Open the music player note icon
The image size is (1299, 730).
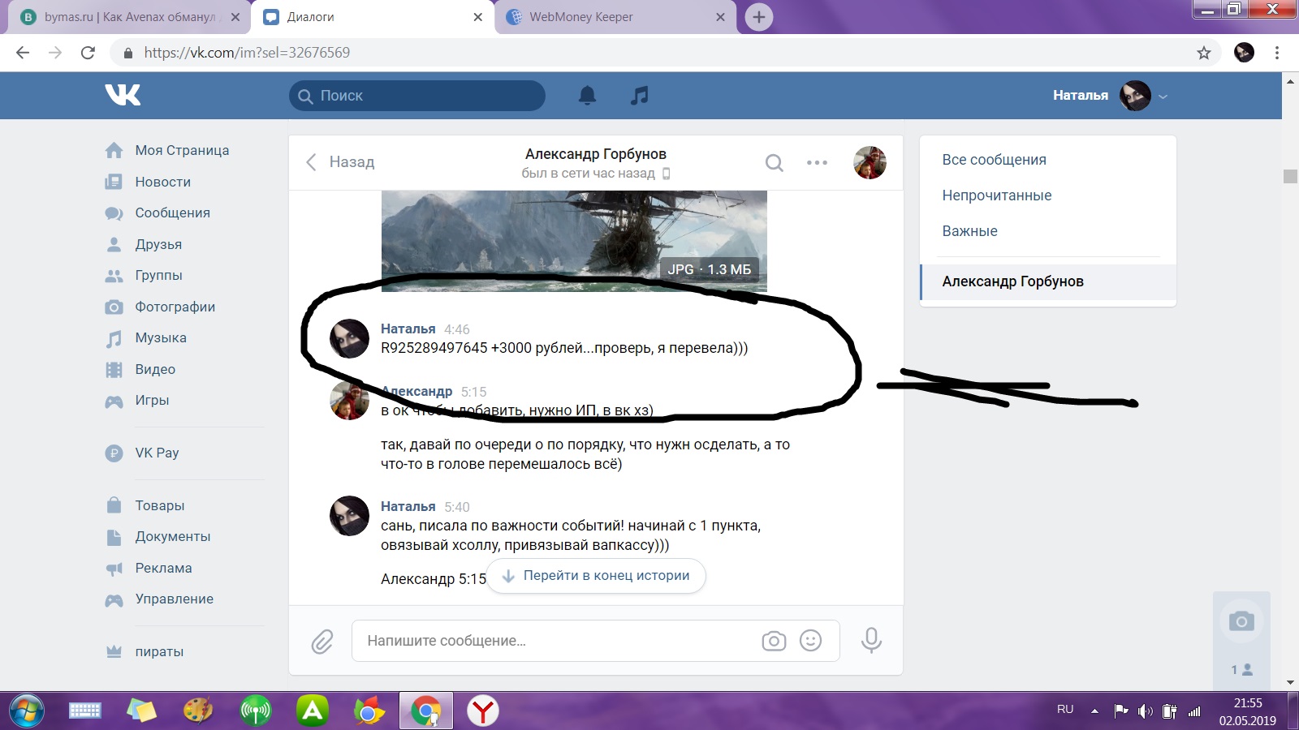click(x=640, y=96)
